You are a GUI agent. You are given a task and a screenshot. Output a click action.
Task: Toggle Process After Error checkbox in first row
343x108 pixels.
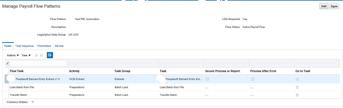coord(253,79)
